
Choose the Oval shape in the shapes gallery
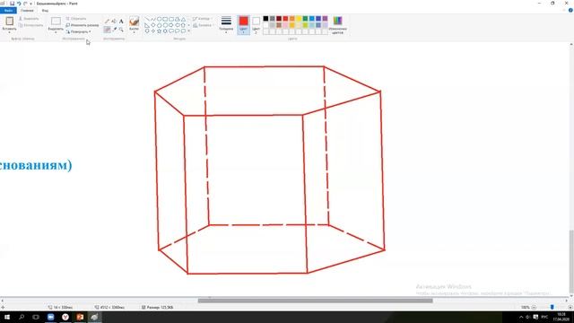(x=160, y=19)
